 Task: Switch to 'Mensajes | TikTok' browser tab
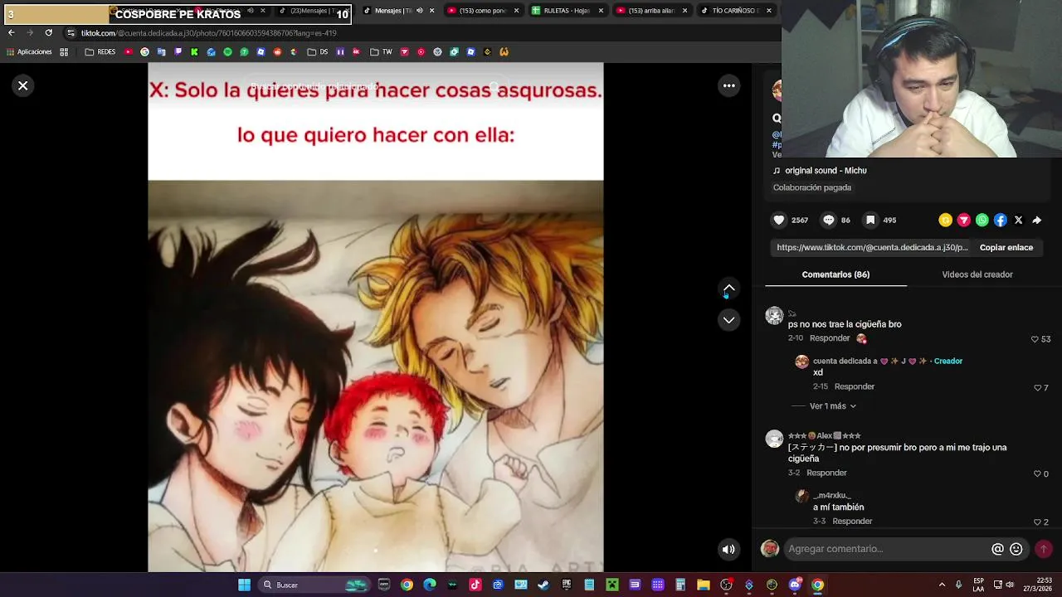tap(397, 11)
